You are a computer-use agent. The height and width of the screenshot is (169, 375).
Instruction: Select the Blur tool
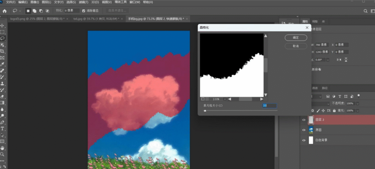pos(2,109)
